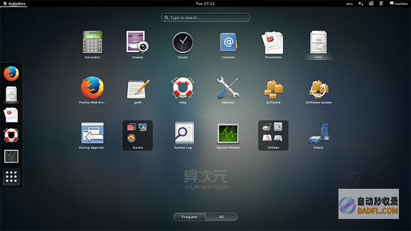This screenshot has height=231, width=411.
Task: Launch the Software app
Action: (273, 89)
